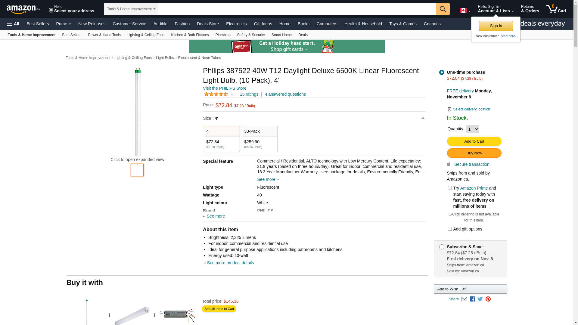The height and width of the screenshot is (325, 578).
Task: Check the Add gift options checkbox
Action: pyautogui.click(x=450, y=229)
